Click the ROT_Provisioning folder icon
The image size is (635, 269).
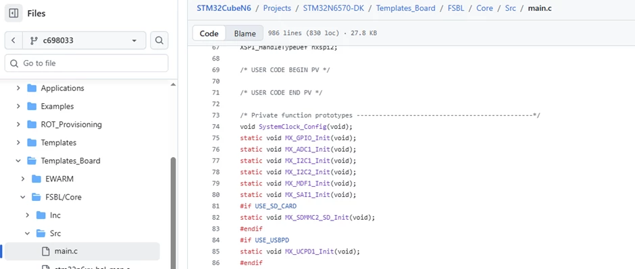(x=32, y=125)
